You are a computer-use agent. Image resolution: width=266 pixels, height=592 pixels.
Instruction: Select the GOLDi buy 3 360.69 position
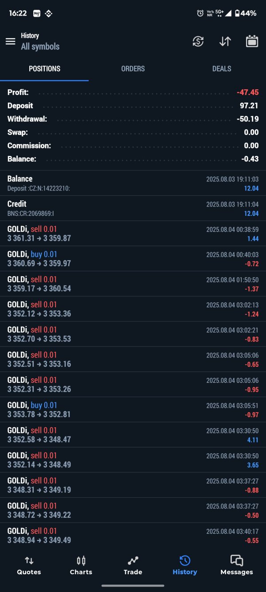point(133,258)
